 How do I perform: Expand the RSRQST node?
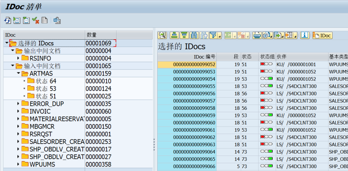tap(18, 134)
